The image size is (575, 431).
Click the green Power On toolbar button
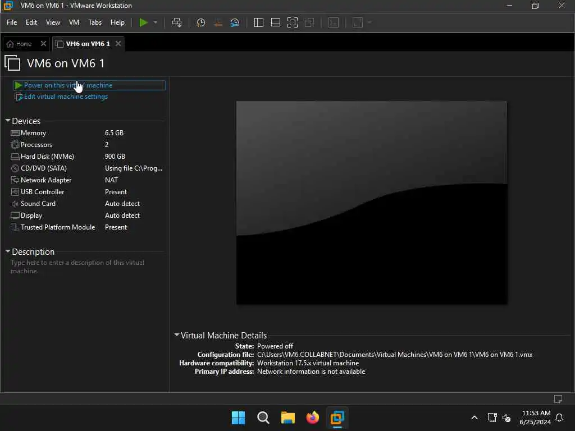point(143,22)
